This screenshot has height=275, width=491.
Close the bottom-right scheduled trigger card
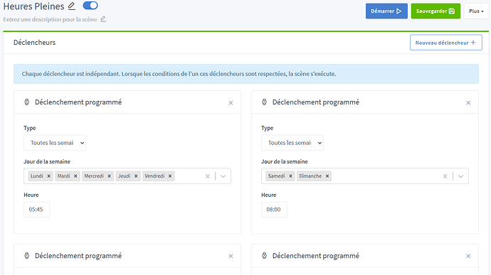coord(468,256)
